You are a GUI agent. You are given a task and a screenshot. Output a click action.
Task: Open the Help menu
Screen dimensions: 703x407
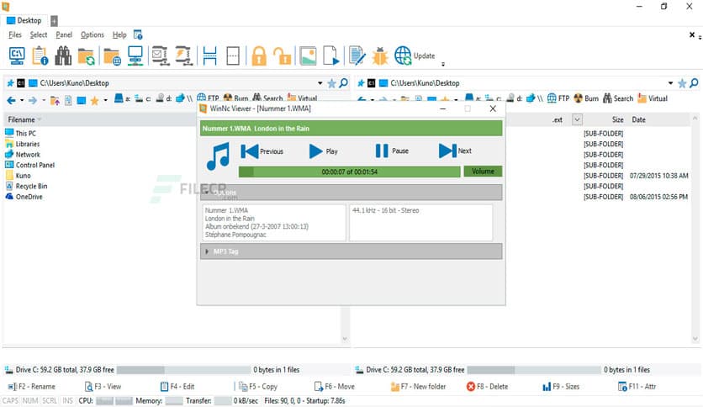pyautogui.click(x=119, y=34)
